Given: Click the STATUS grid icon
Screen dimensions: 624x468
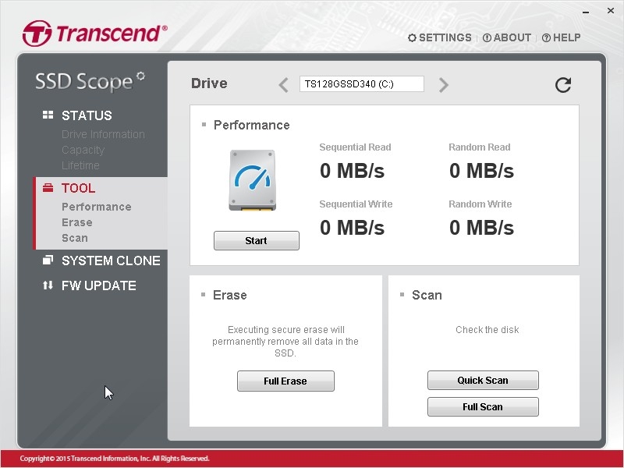Looking at the screenshot, I should (48, 115).
